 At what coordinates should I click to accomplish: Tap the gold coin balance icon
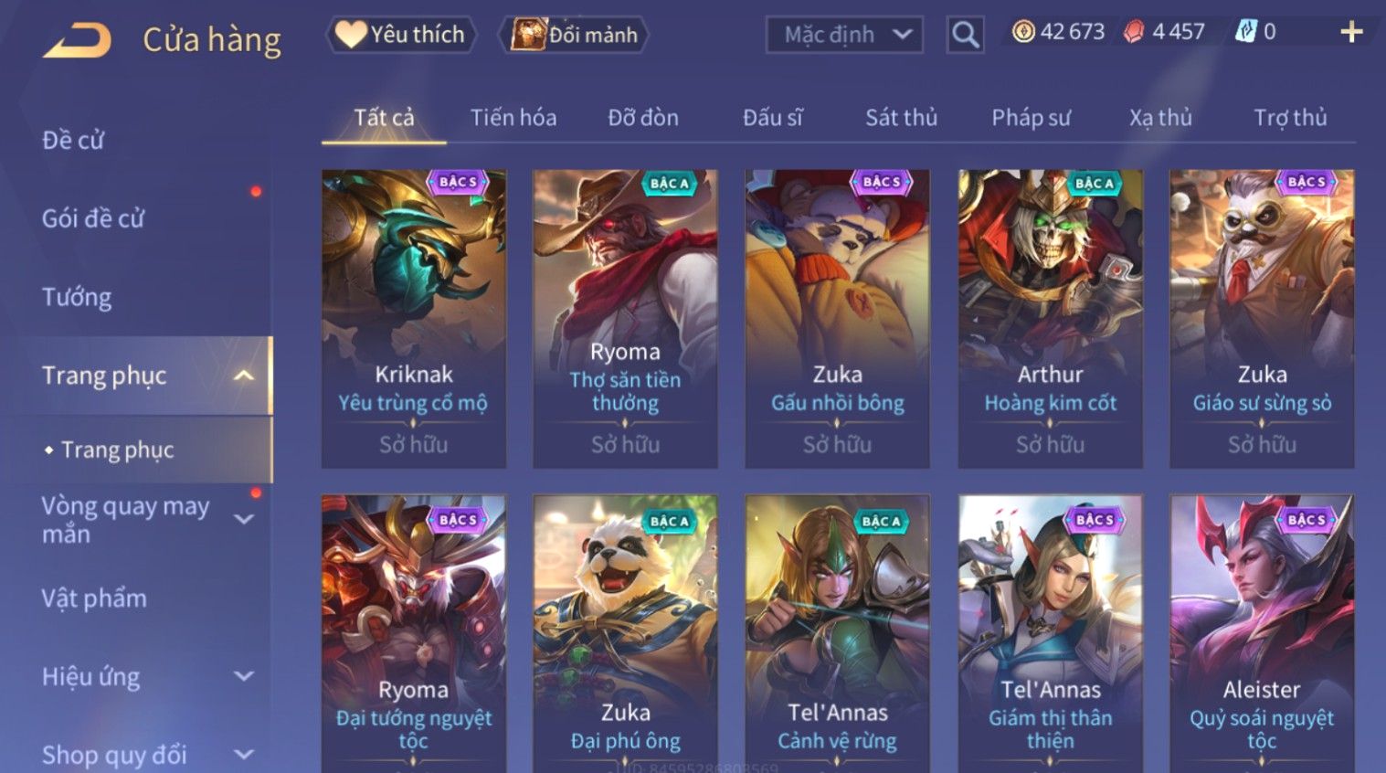(x=1023, y=32)
